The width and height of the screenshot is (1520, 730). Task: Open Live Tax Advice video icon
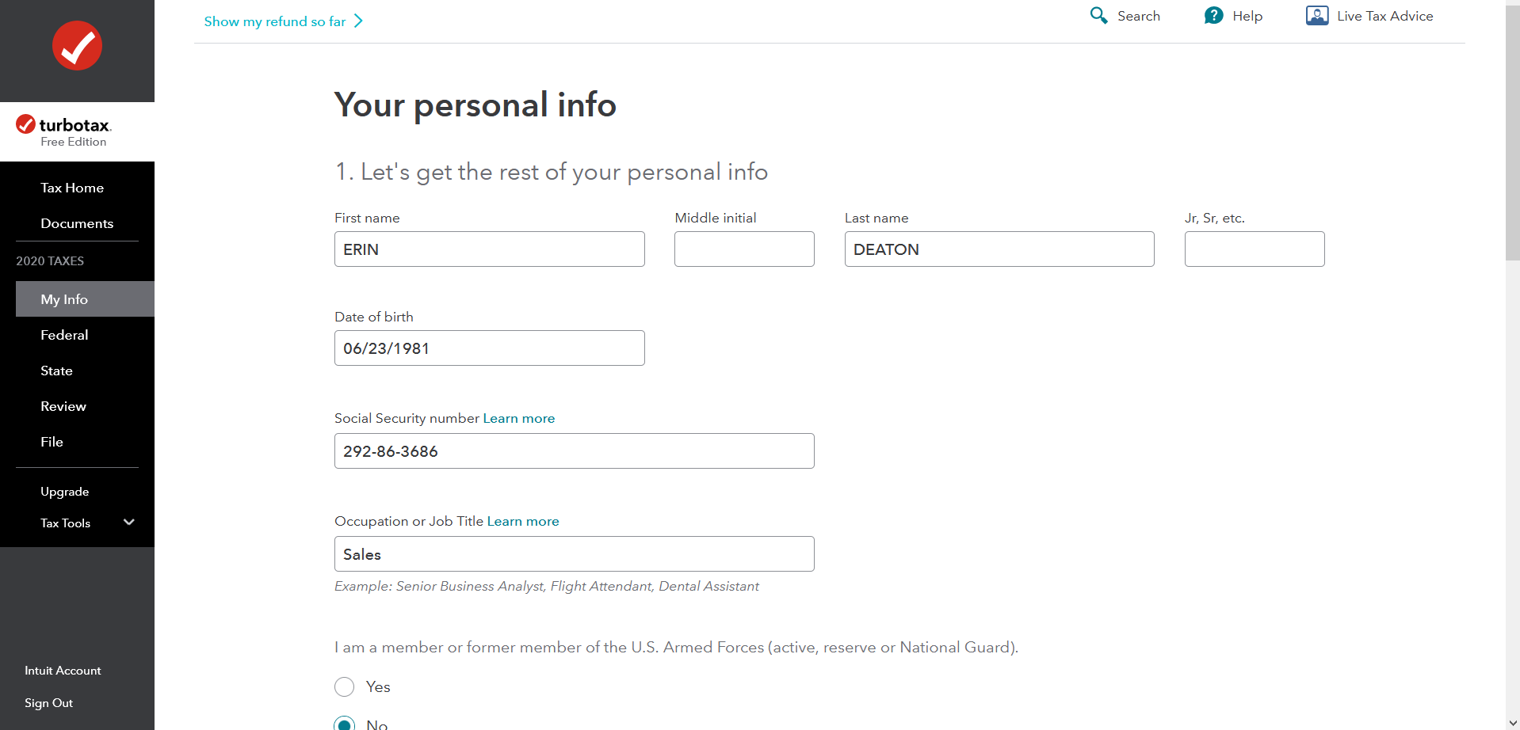pyautogui.click(x=1317, y=16)
